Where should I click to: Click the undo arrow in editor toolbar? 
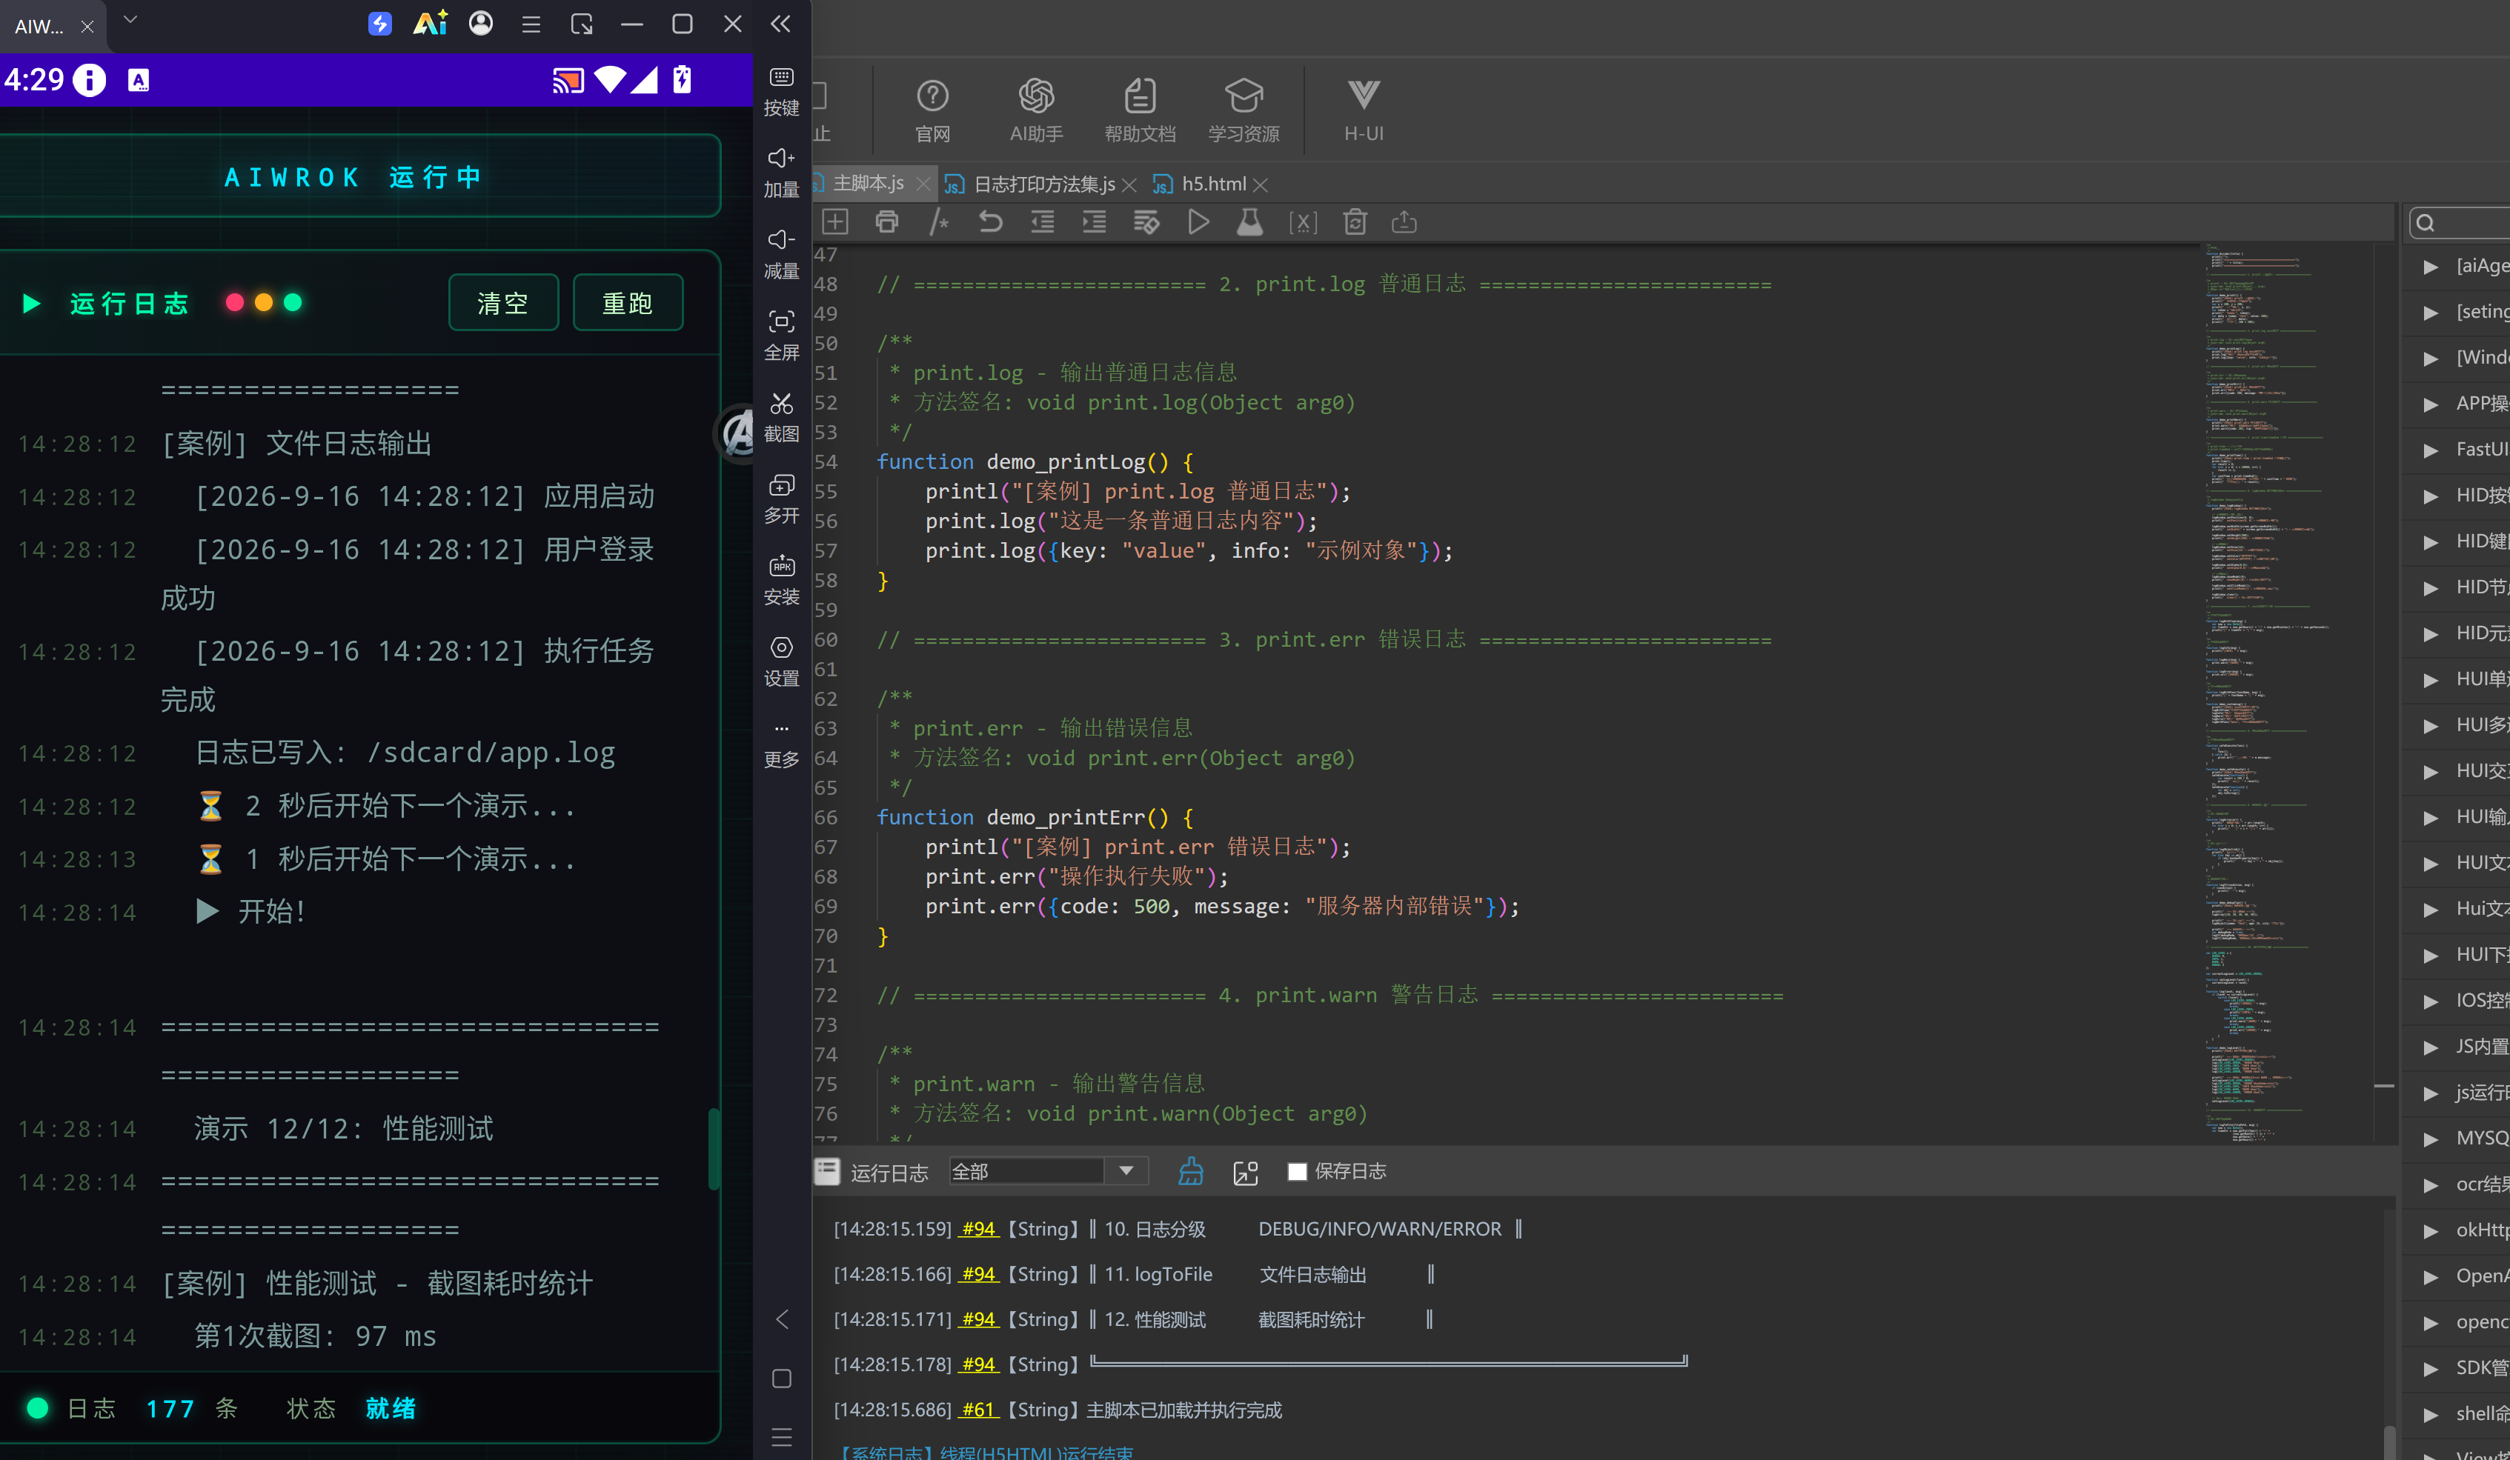tap(990, 222)
